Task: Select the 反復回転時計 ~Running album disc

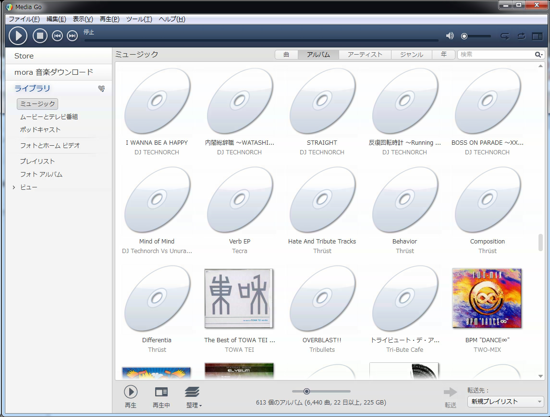Action: [405, 101]
